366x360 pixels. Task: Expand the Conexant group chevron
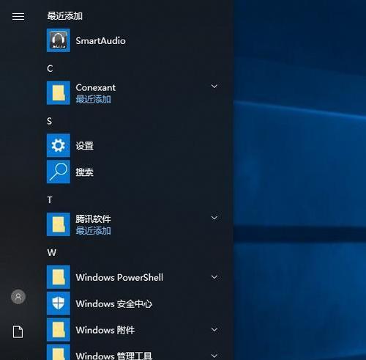tap(214, 86)
